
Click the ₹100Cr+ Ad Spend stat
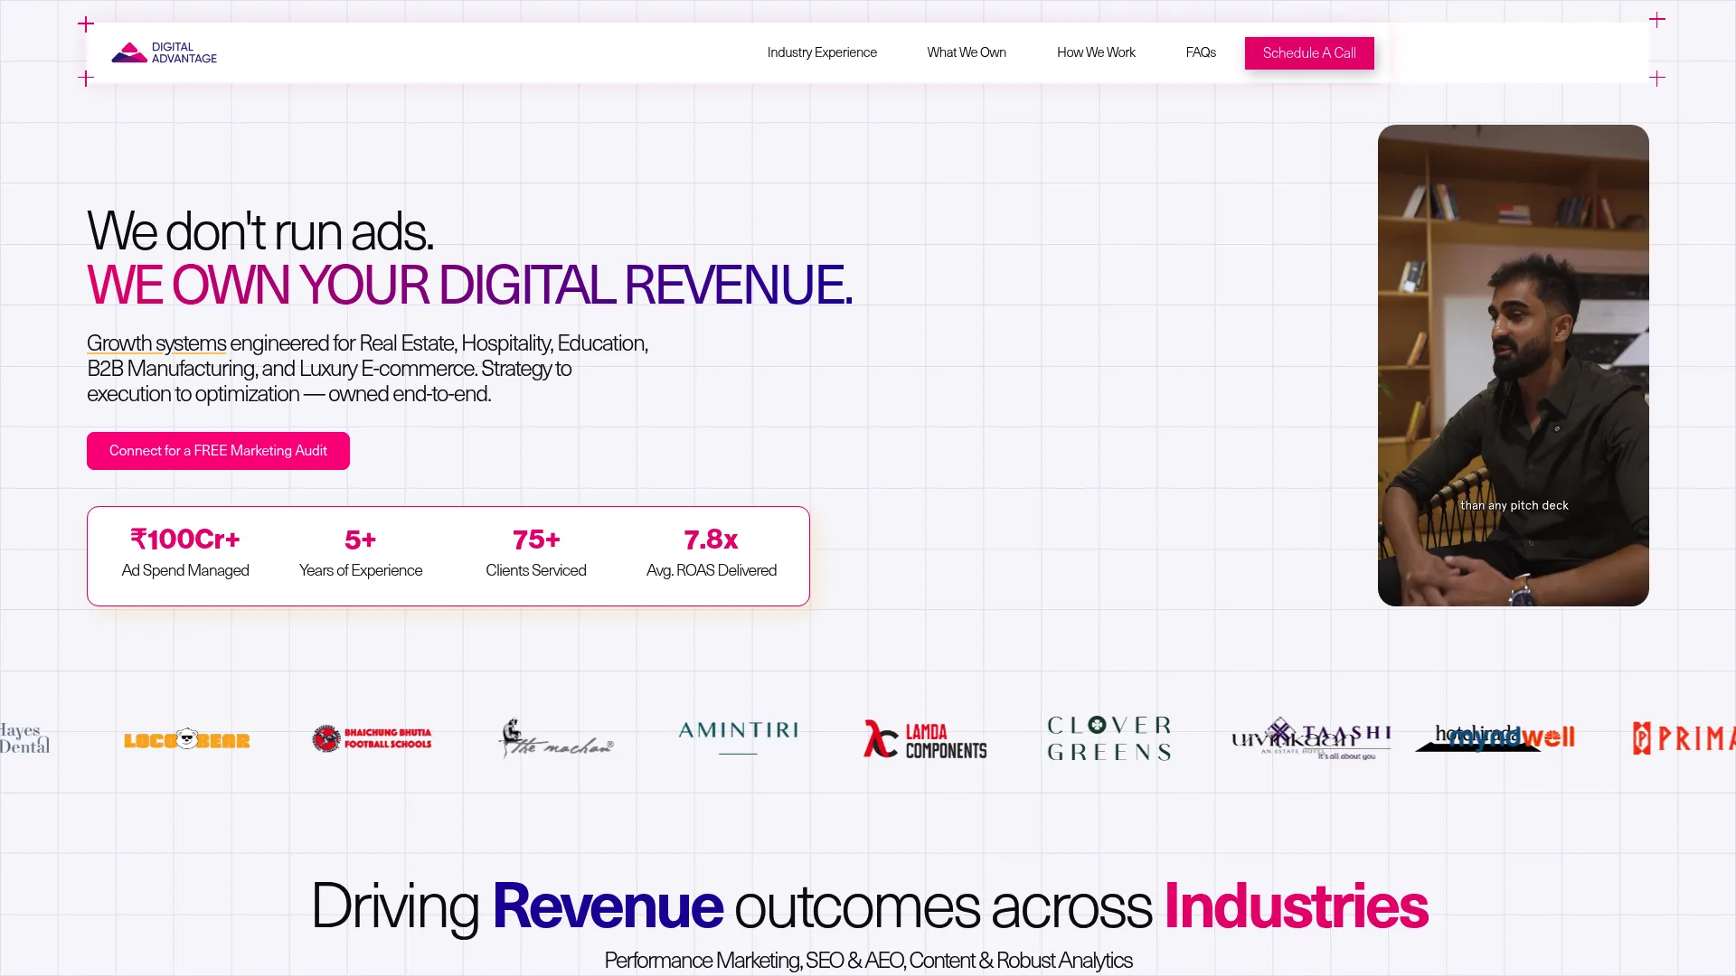[x=185, y=552]
